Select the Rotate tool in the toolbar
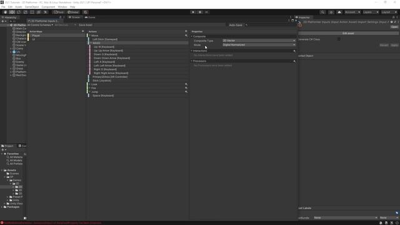Screen dimensions: 400x225 click(x=19, y=12)
